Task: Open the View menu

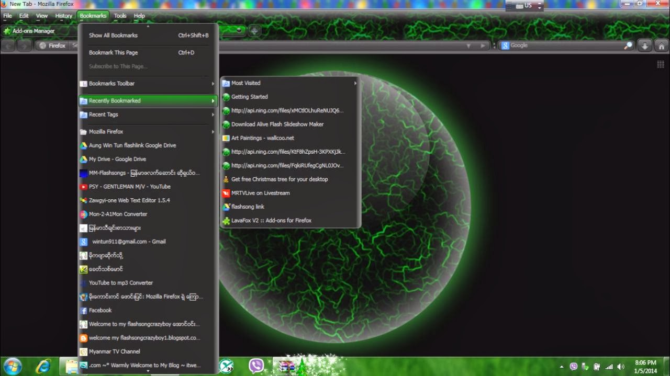Action: [42, 16]
